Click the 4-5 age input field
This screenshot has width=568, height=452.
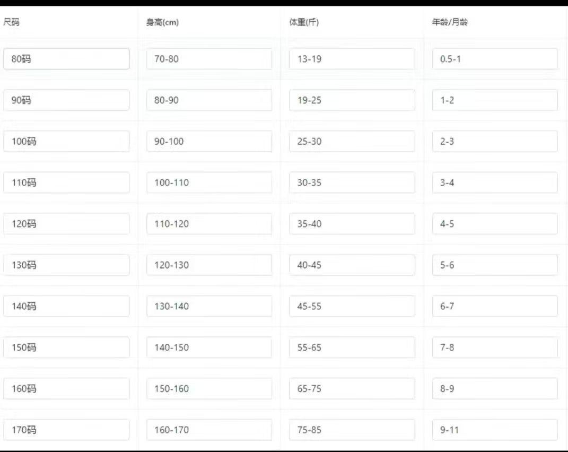coord(495,224)
